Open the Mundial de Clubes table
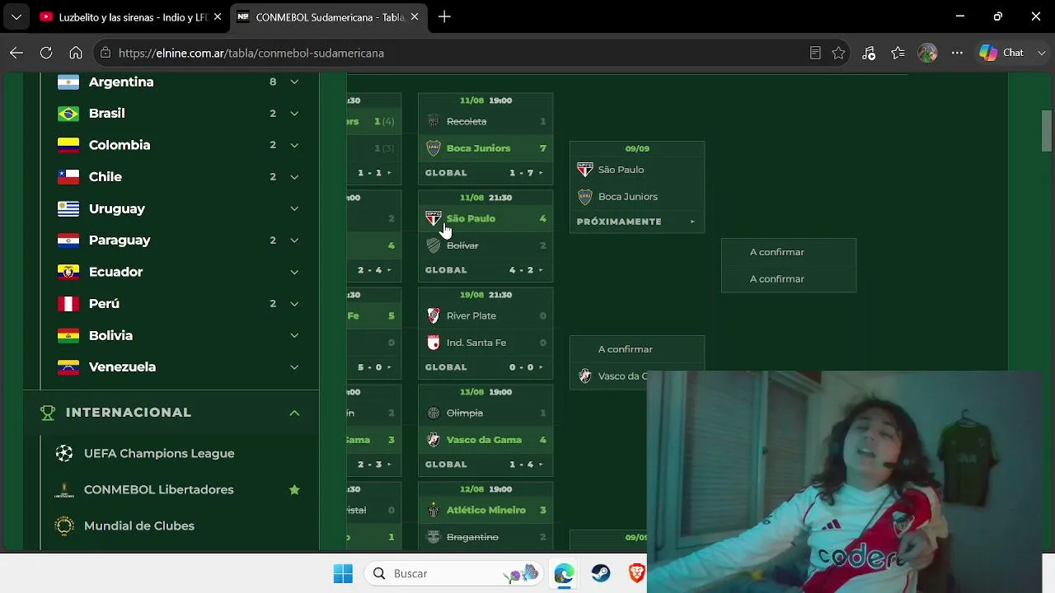Image resolution: width=1055 pixels, height=593 pixels. coord(139,526)
